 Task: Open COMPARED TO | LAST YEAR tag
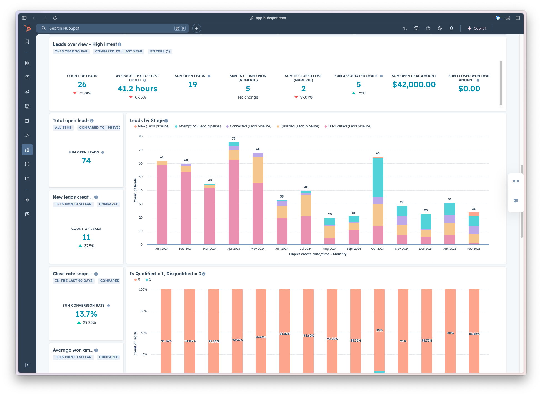119,51
